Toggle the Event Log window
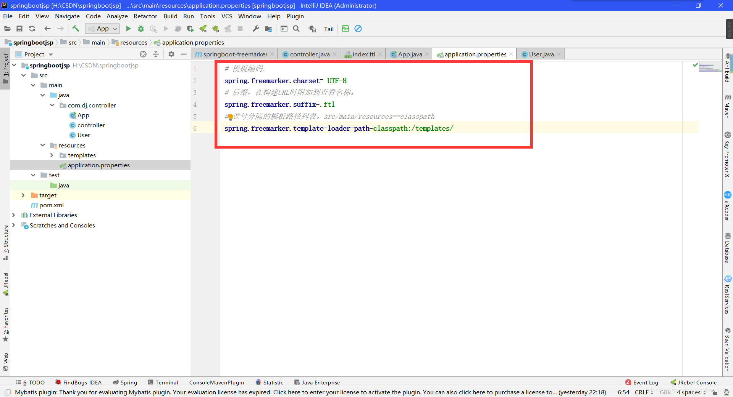 641,383
